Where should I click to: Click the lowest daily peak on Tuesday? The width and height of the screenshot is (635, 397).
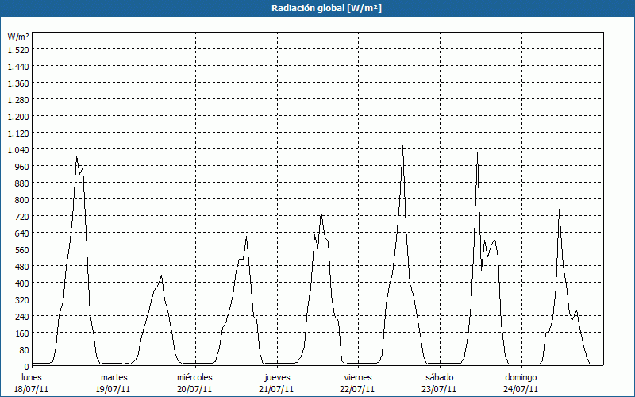tap(161, 276)
